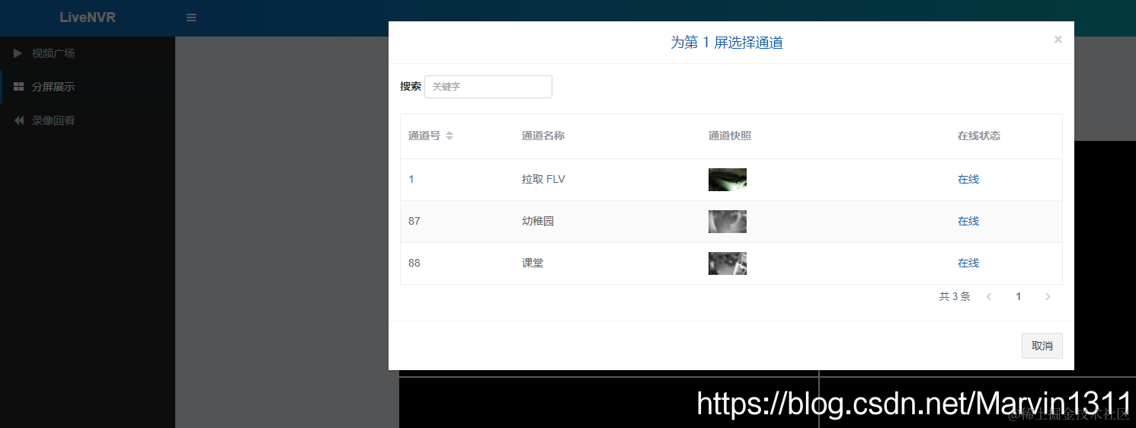Image resolution: width=1136 pixels, height=428 pixels.
Task: Select channel name 拉取 FLV
Action: click(543, 180)
